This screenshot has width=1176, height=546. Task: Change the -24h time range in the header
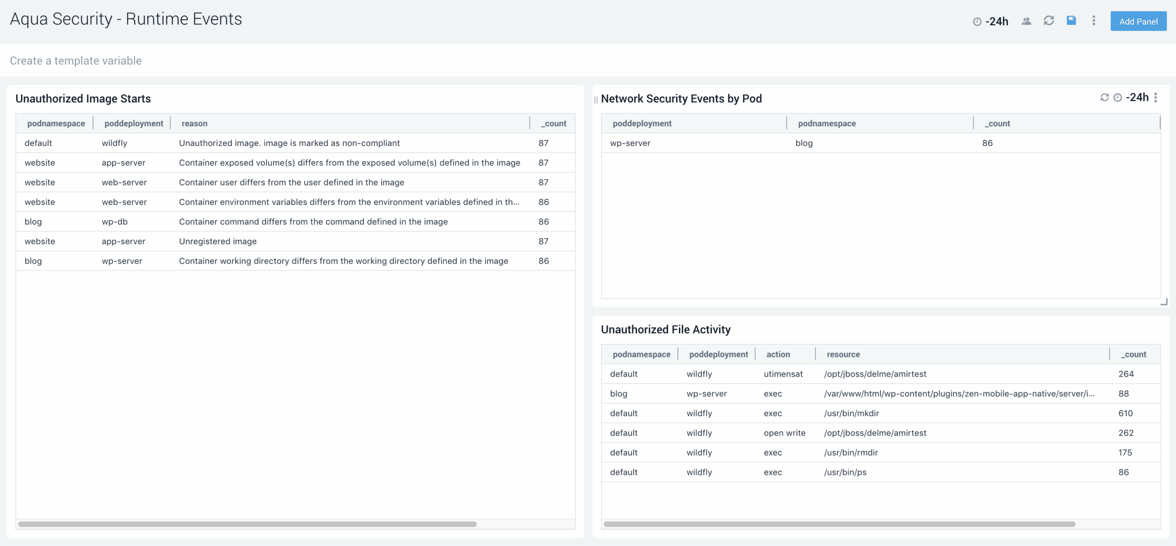point(997,21)
